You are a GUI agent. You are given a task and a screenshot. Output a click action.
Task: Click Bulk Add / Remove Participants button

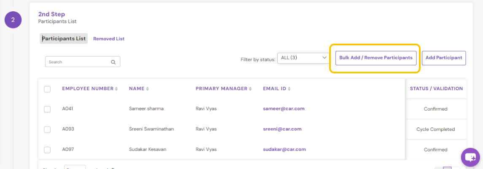click(x=376, y=58)
